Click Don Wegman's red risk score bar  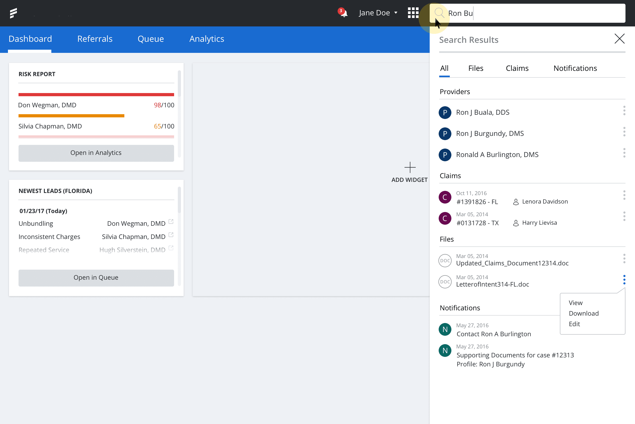[96, 95]
